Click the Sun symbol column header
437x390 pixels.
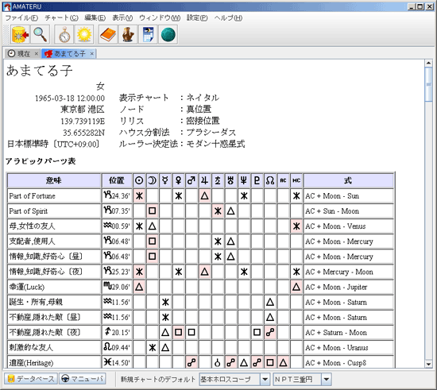point(139,180)
